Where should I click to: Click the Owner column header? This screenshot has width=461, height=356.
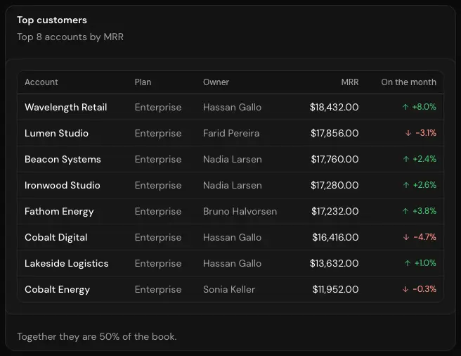[x=216, y=82]
